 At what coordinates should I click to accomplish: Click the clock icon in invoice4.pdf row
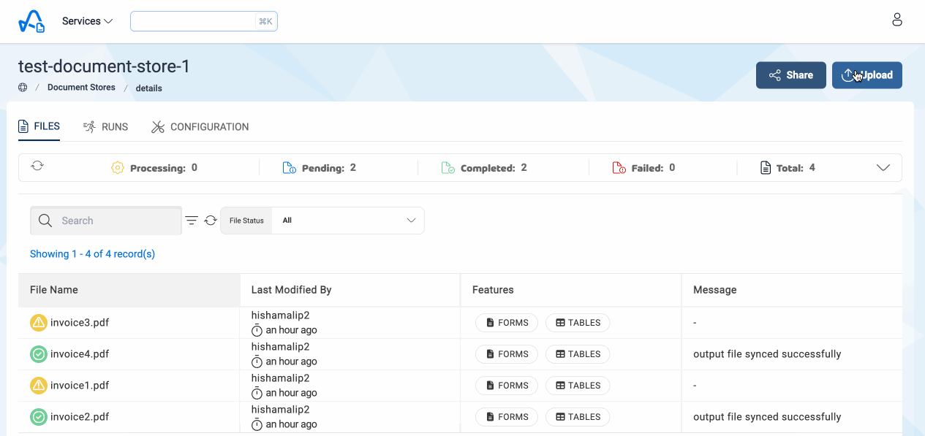257,362
